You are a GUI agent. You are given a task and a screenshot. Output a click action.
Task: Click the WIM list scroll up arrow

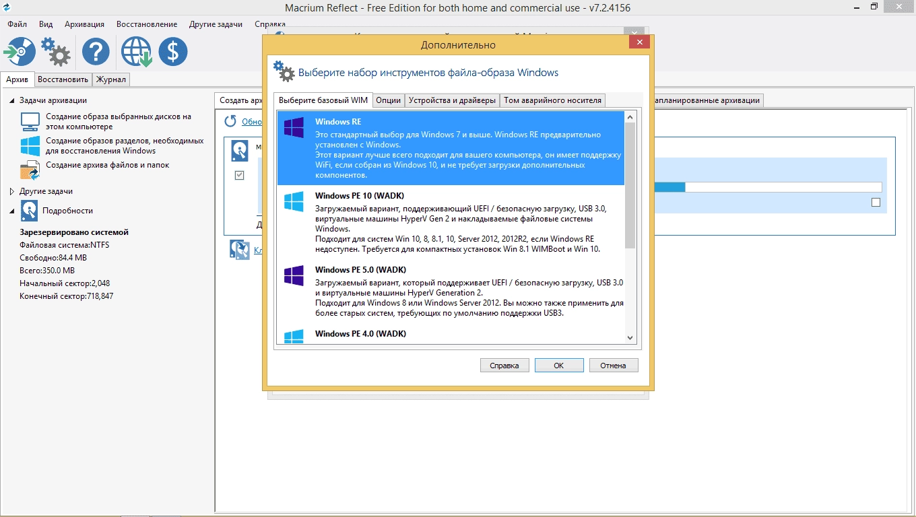pyautogui.click(x=630, y=117)
